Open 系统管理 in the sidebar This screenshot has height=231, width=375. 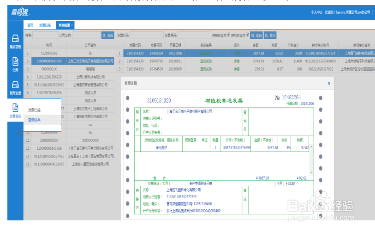[x=15, y=42]
